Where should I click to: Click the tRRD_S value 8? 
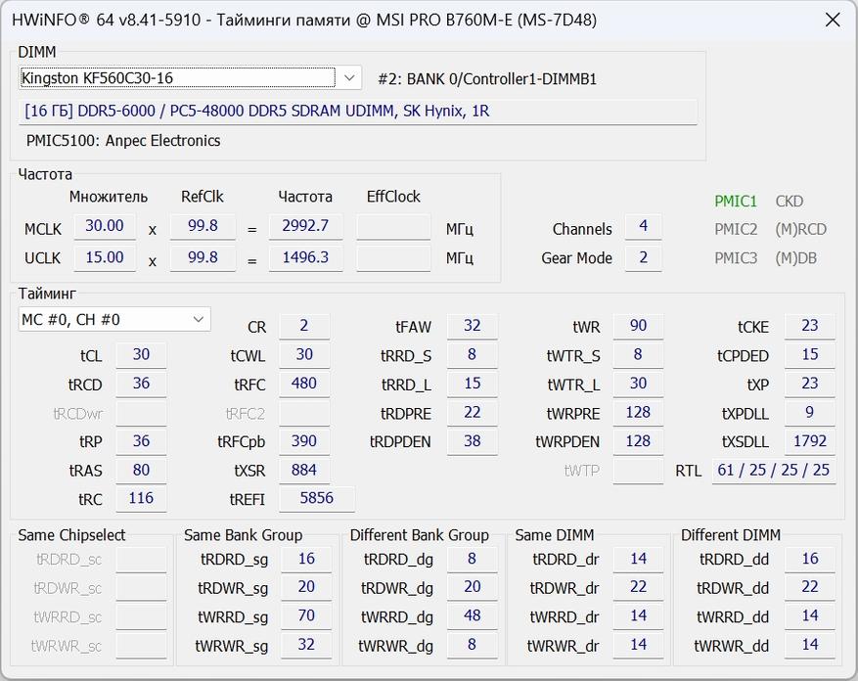(x=473, y=355)
